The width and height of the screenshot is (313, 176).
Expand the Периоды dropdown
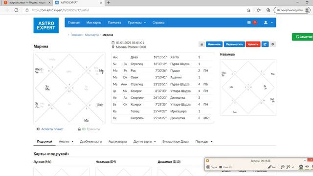[204, 141]
